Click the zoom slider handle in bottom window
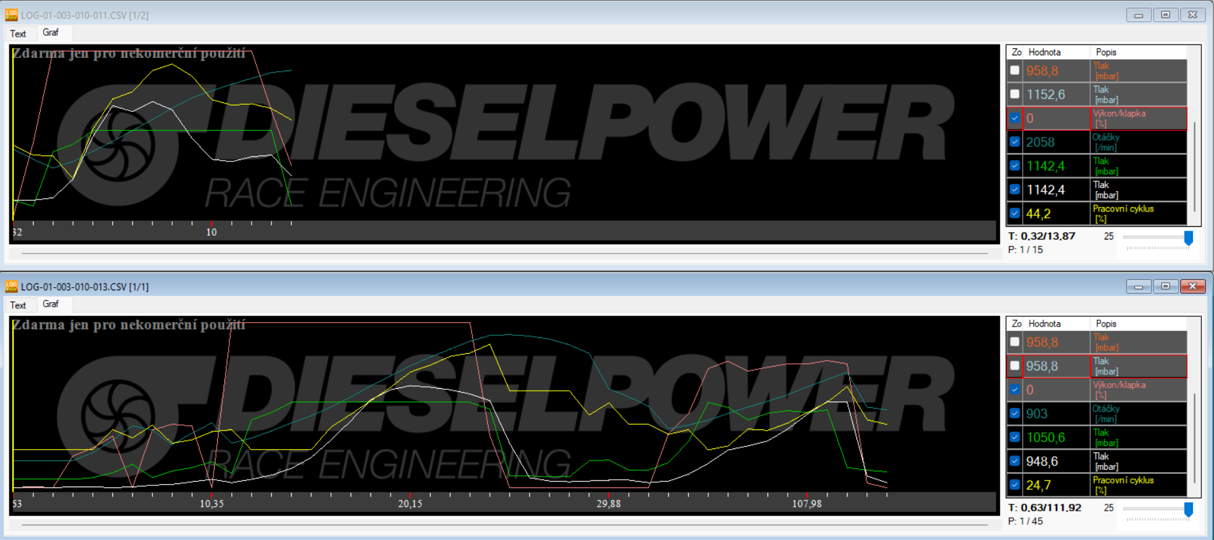1214x540 pixels. tap(1188, 509)
